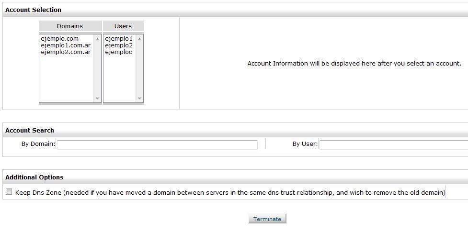Click the Domains column header
This screenshot has height=233, width=468.
click(70, 26)
